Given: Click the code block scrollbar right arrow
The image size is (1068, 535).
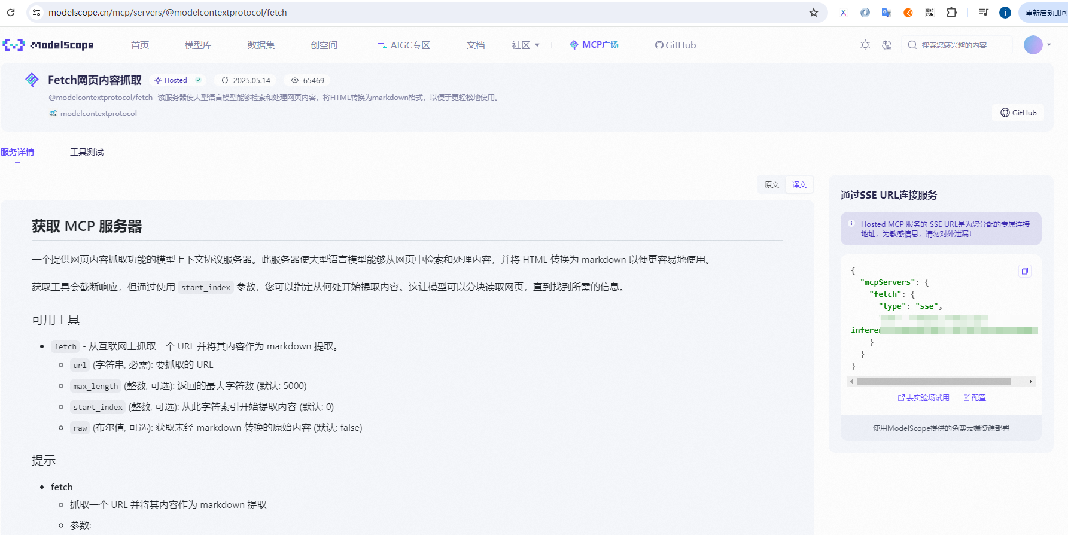Looking at the screenshot, I should 1030,381.
